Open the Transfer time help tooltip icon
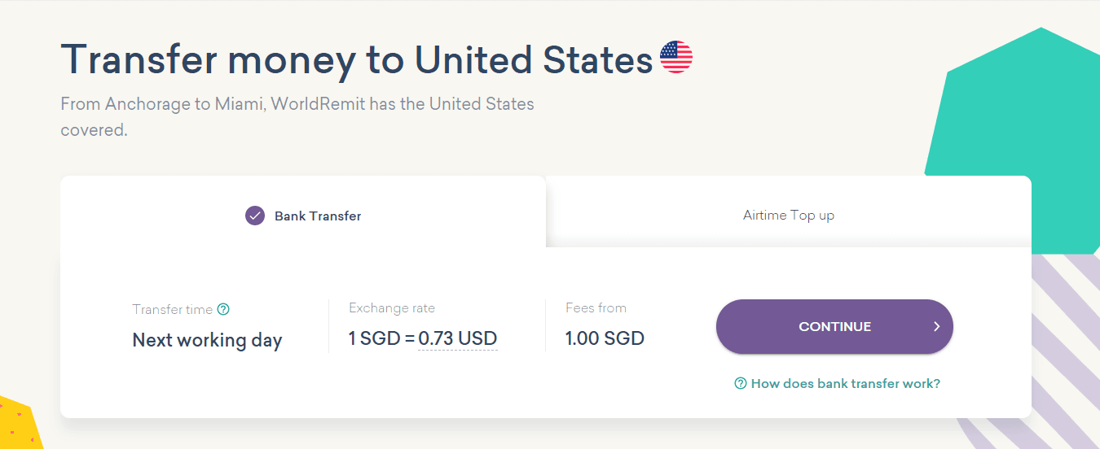The height and width of the screenshot is (449, 1100). tap(223, 309)
